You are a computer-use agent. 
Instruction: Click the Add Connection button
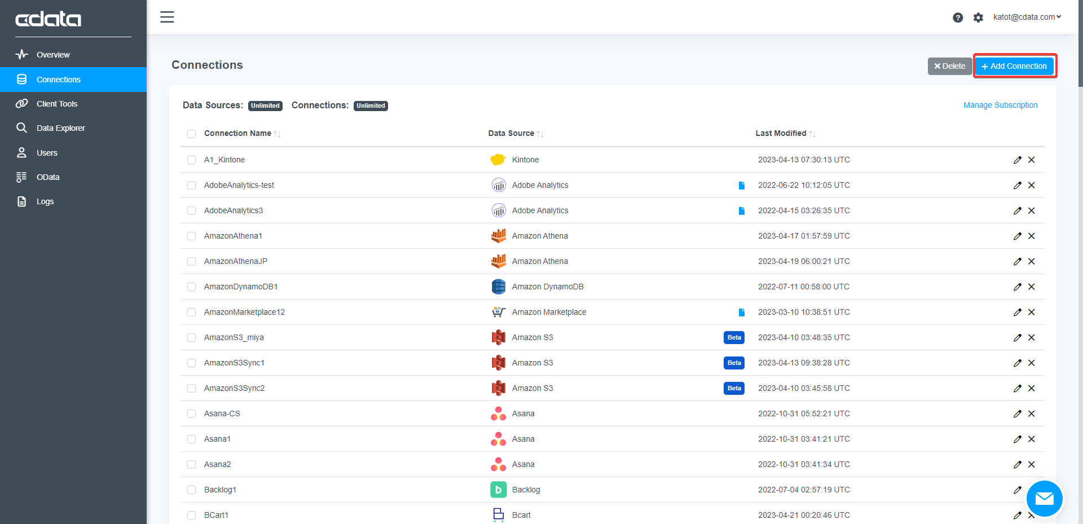point(1014,66)
